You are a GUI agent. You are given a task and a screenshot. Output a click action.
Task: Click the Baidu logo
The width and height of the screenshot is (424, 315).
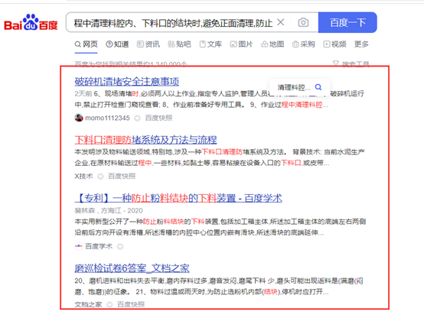(31, 22)
